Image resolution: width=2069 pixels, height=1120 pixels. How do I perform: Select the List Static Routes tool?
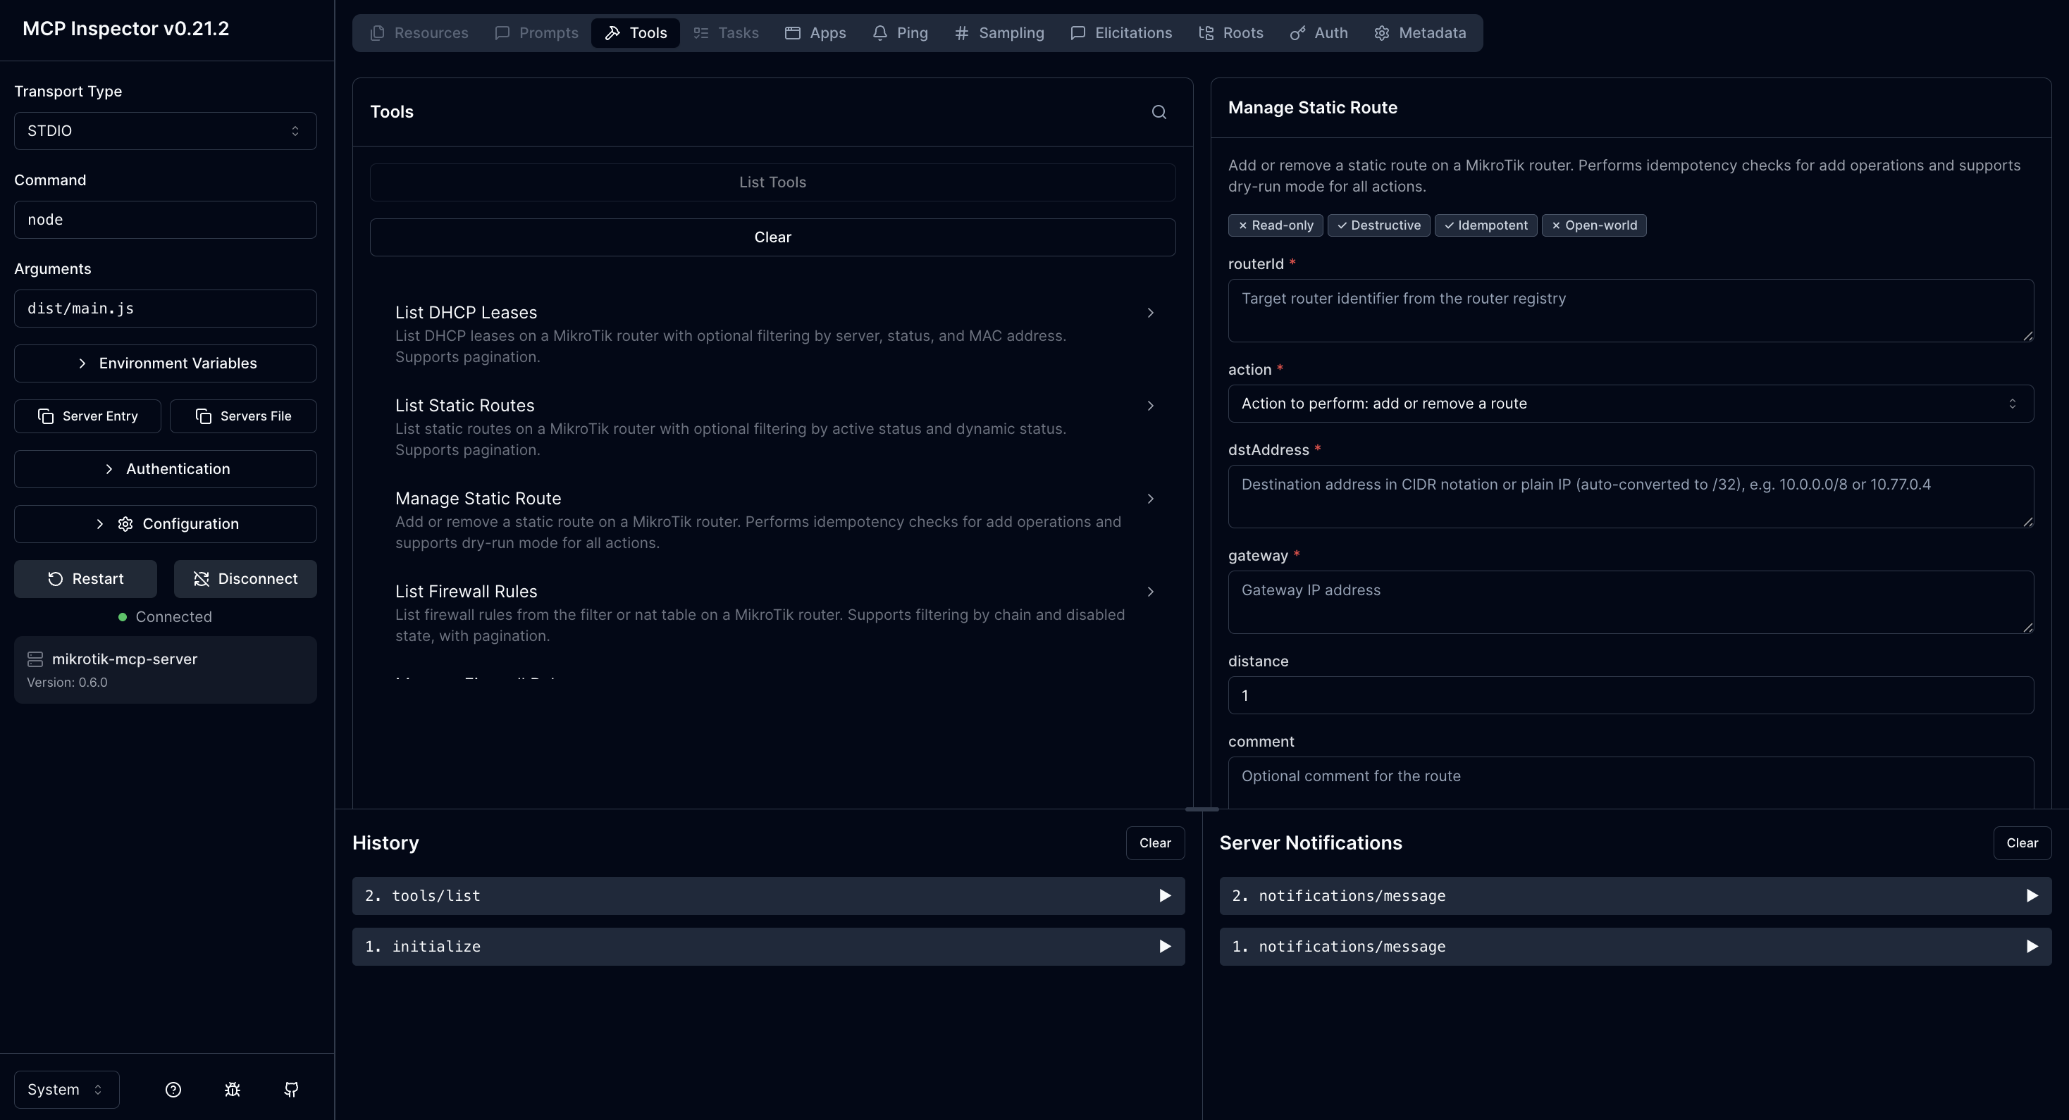tap(772, 426)
